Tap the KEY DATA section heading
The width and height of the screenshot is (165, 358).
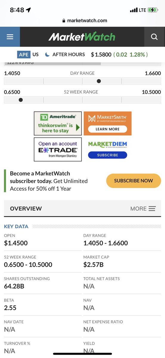pyautogui.click(x=16, y=226)
